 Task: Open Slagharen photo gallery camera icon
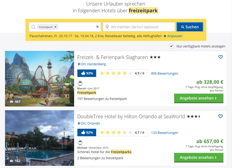tap(12, 102)
